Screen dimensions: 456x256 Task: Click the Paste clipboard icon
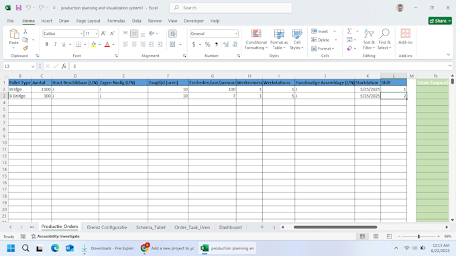point(13,34)
